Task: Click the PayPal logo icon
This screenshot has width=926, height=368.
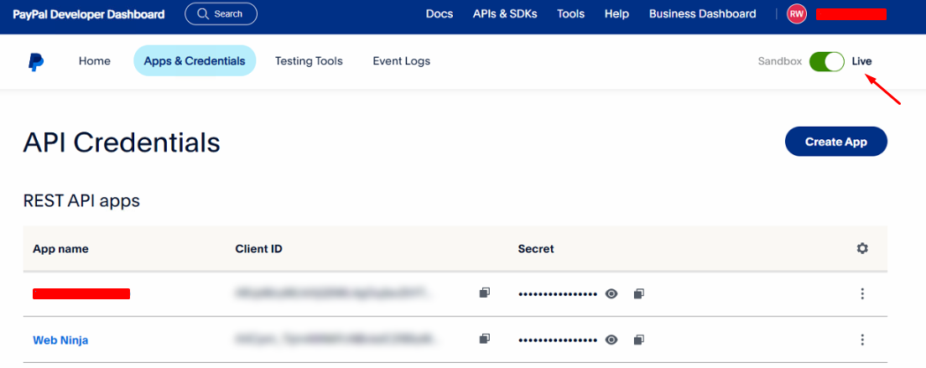Action: [x=35, y=61]
